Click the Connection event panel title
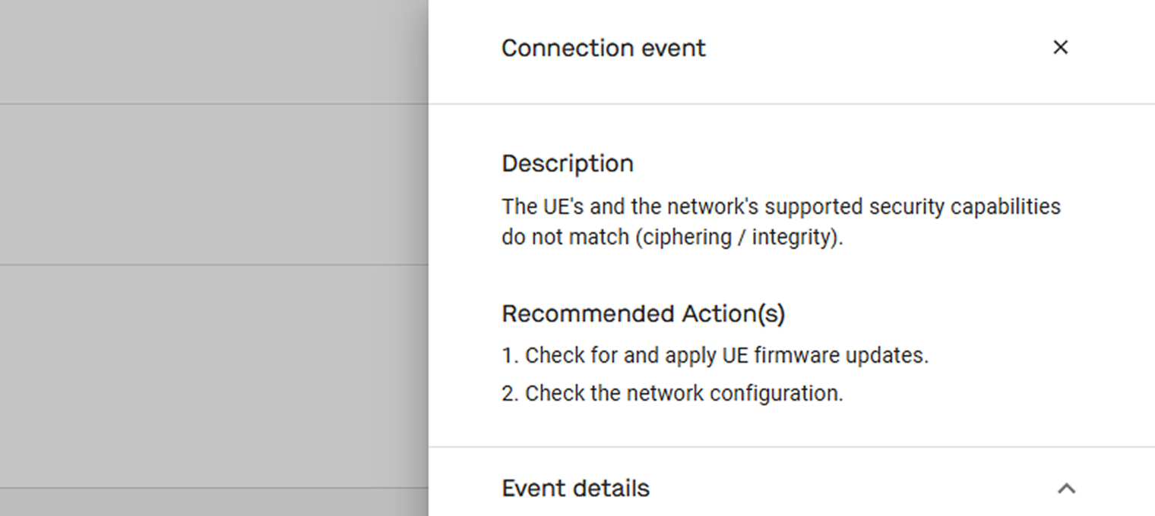The width and height of the screenshot is (1155, 516). click(603, 48)
